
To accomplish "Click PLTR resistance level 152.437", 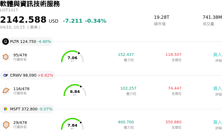I will (x=126, y=55).
